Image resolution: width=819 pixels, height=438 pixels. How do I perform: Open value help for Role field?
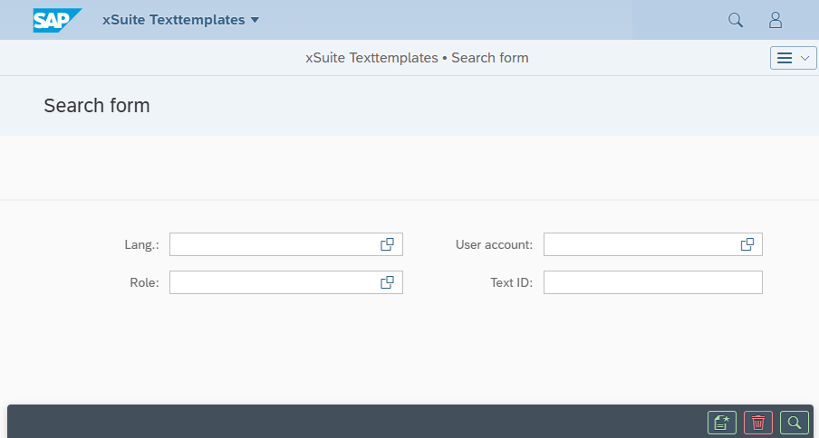point(387,282)
